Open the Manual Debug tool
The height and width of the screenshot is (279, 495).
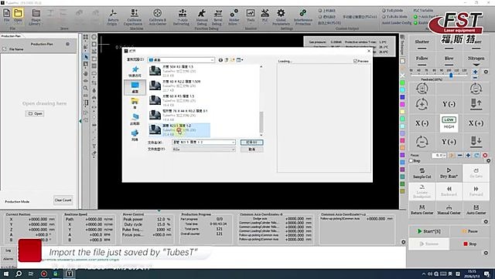(201, 17)
